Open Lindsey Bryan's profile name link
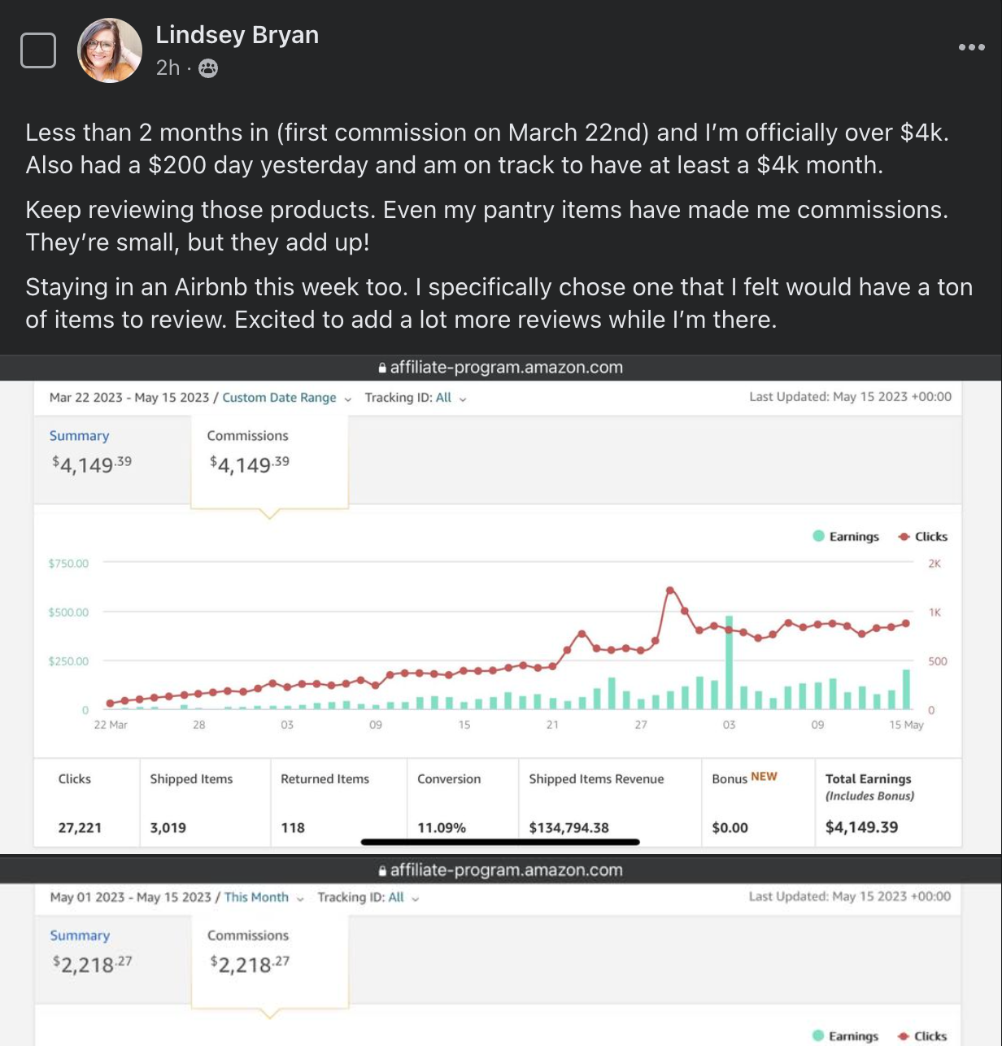 [237, 35]
